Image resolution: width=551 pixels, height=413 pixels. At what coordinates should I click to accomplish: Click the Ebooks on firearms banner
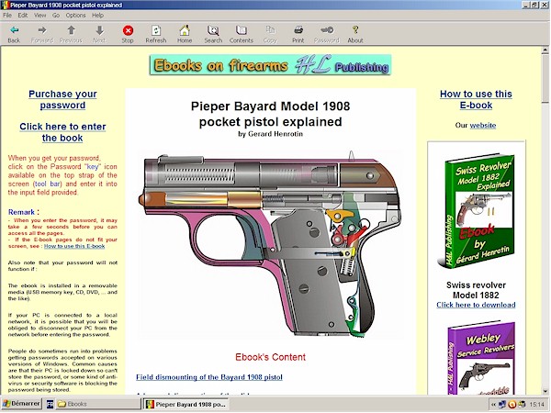point(270,65)
